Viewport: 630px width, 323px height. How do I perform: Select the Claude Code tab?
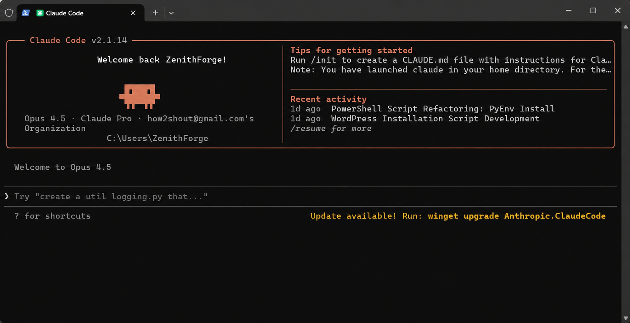81,13
